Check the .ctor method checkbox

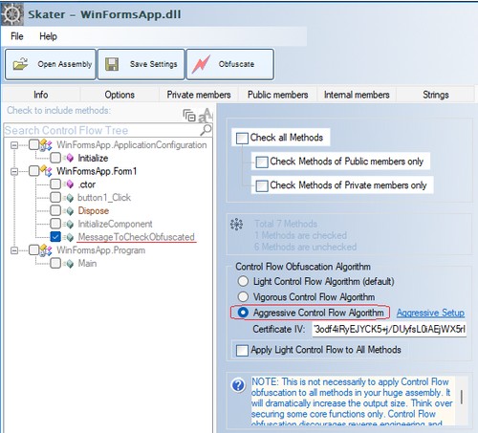click(55, 184)
